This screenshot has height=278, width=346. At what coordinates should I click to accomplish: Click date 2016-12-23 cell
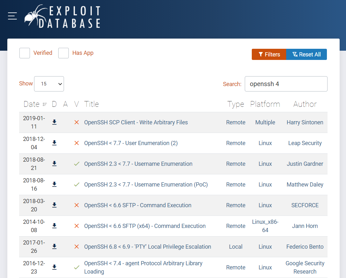point(34,267)
